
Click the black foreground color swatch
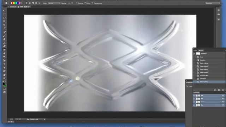click(4, 84)
